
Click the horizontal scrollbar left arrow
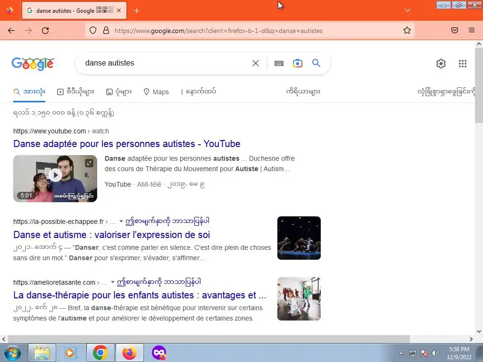pos(4,339)
